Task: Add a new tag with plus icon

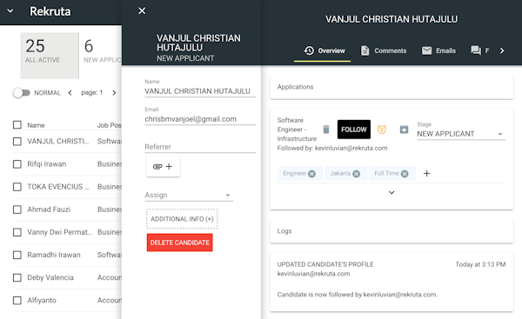Action: (x=427, y=173)
